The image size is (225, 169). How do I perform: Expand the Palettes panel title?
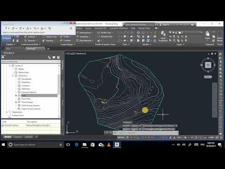pos(10,45)
